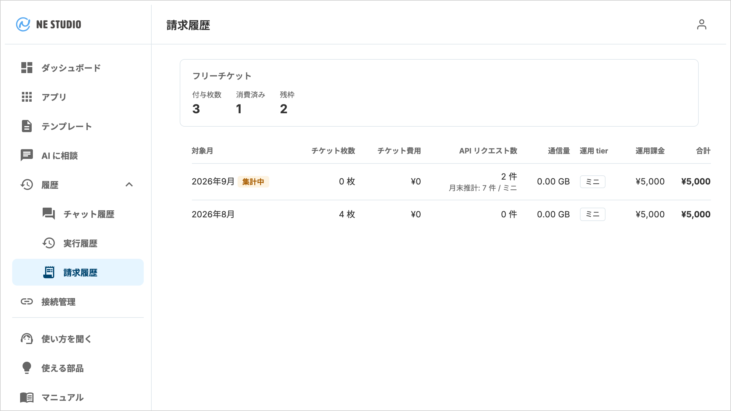Image resolution: width=731 pixels, height=411 pixels.
Task: Click the 0 枚 ticket count cell
Action: [x=347, y=181]
